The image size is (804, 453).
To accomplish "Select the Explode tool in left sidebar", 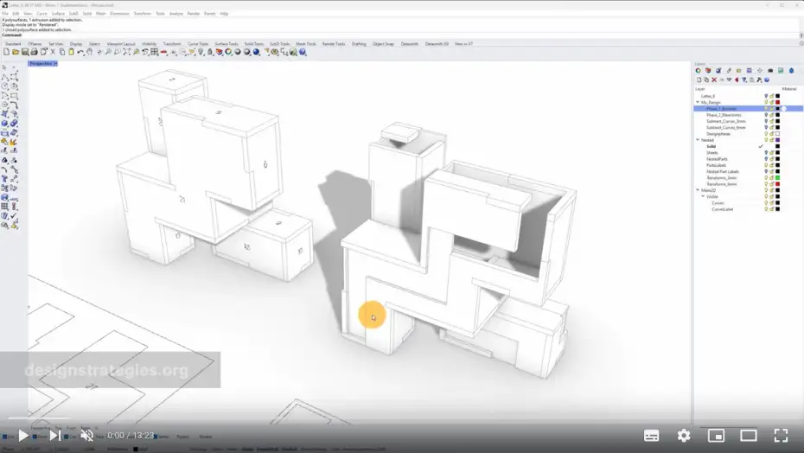I will (14, 142).
